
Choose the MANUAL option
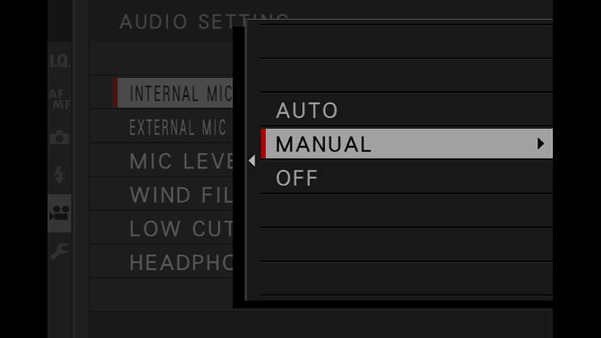(406, 144)
